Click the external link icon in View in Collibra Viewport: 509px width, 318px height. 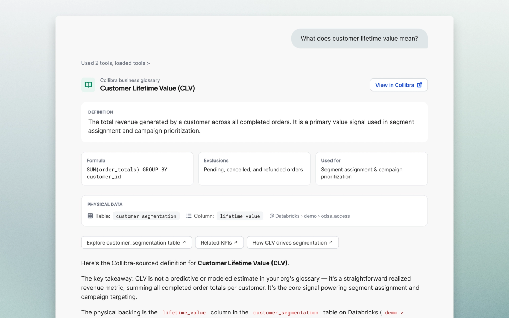[x=420, y=85]
